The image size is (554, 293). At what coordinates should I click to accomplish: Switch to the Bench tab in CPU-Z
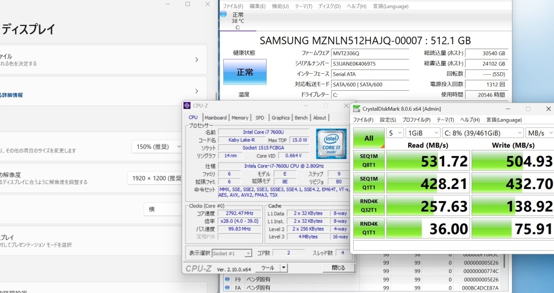pos(301,118)
